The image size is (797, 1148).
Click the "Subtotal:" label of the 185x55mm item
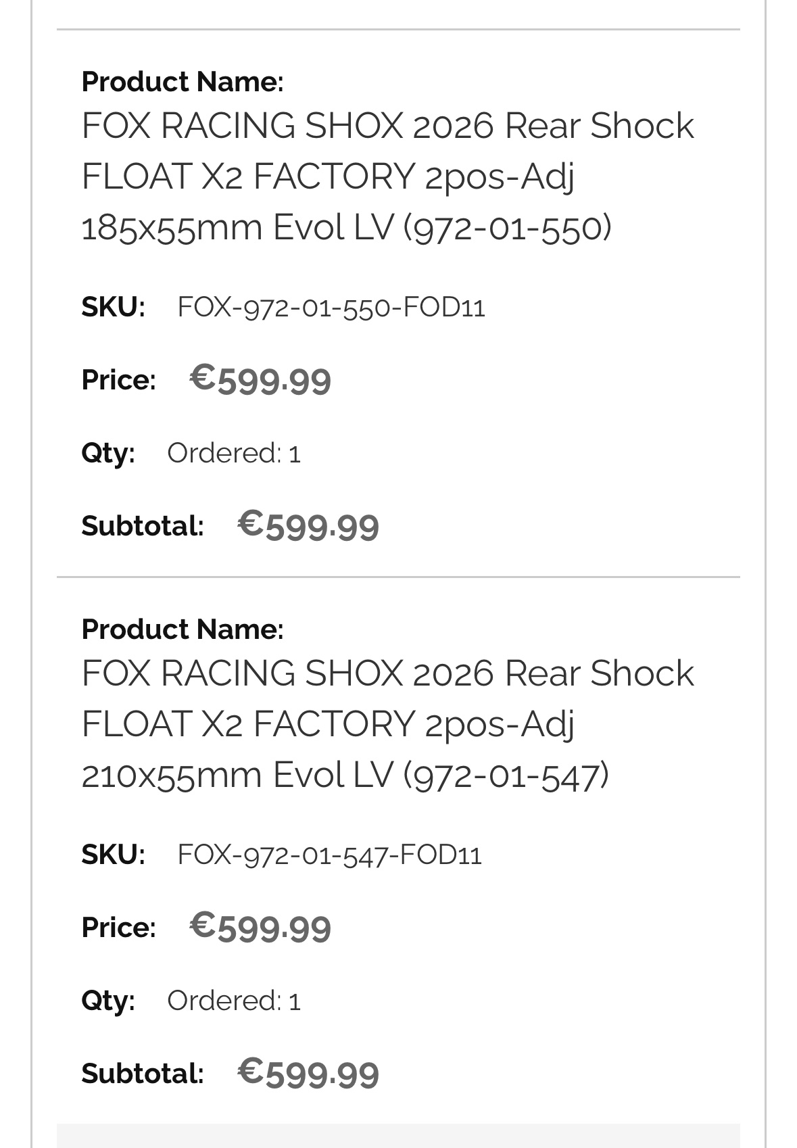[143, 526]
